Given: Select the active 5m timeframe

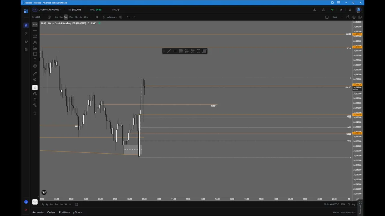Looking at the screenshot, I should coord(66,17).
